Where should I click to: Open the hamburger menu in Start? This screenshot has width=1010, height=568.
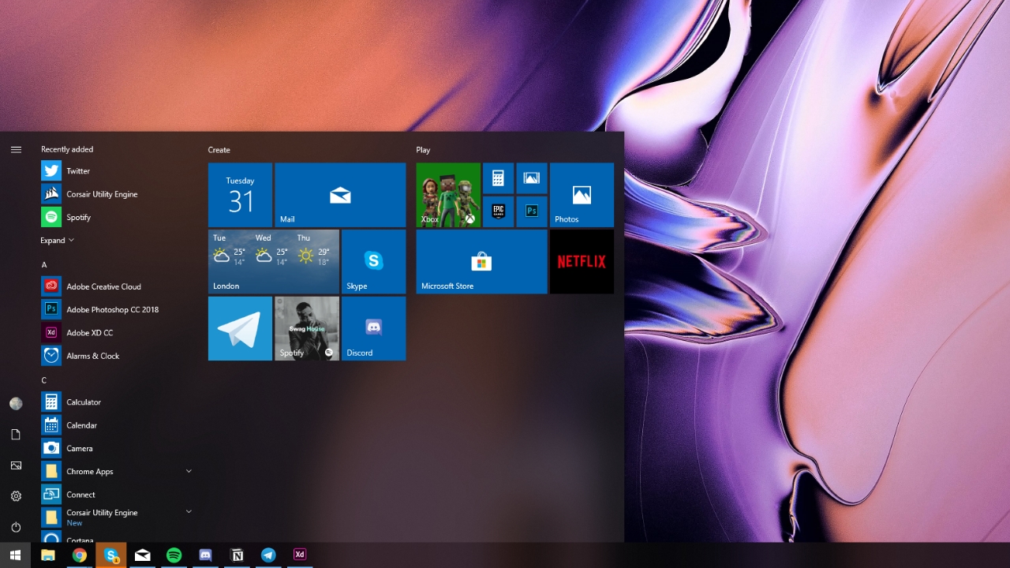pos(16,149)
